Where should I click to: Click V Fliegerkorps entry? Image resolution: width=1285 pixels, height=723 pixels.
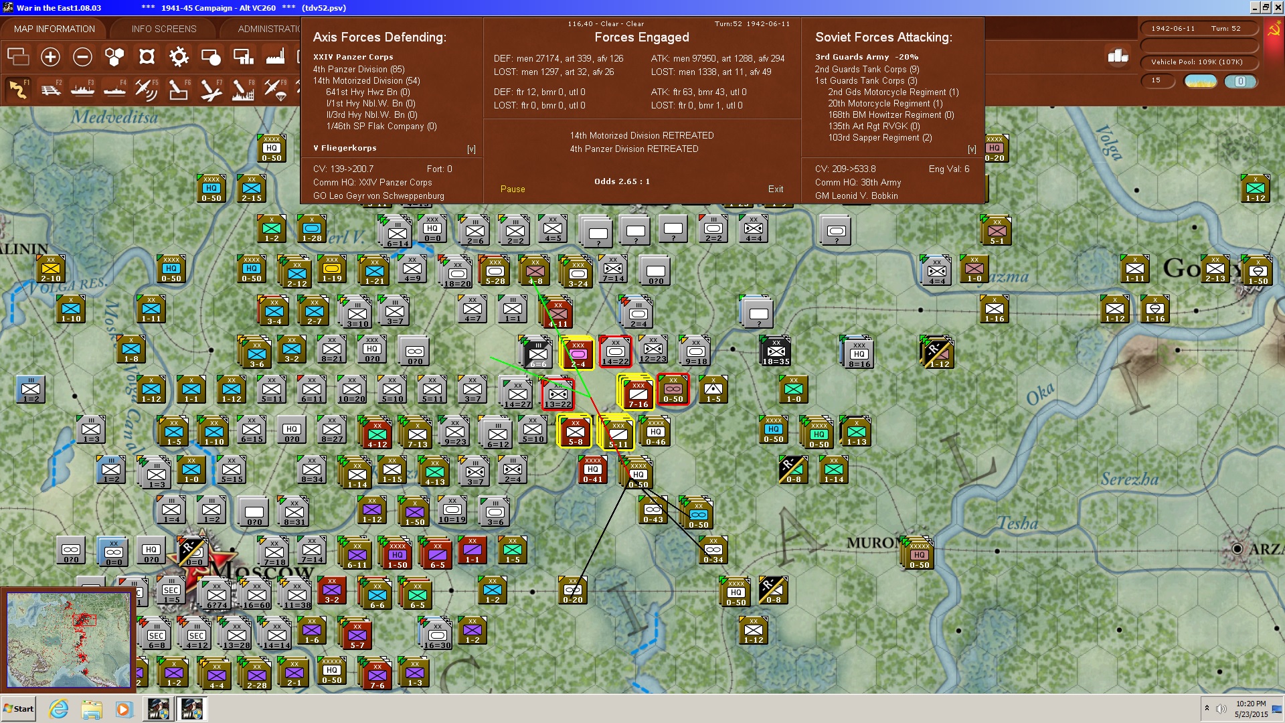(x=345, y=148)
